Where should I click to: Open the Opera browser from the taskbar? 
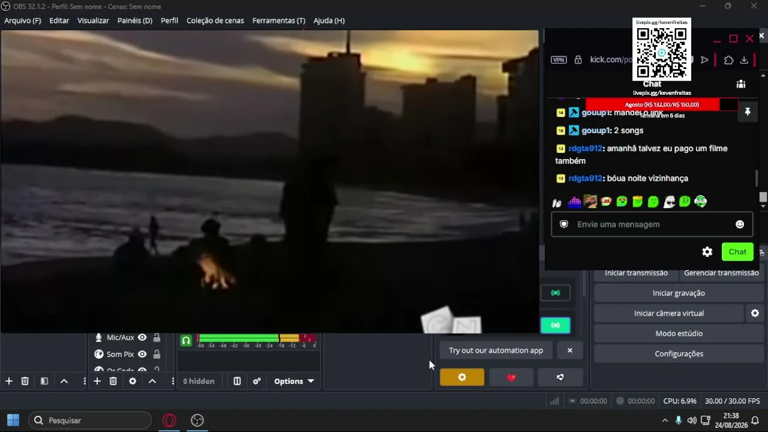pos(169,421)
